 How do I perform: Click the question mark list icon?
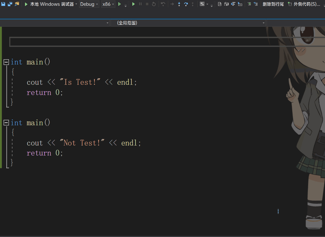(x=256, y=4)
